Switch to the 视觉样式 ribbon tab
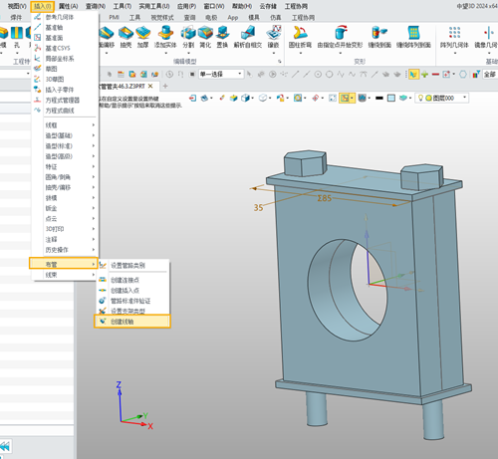This screenshot has height=459, width=498. [162, 17]
